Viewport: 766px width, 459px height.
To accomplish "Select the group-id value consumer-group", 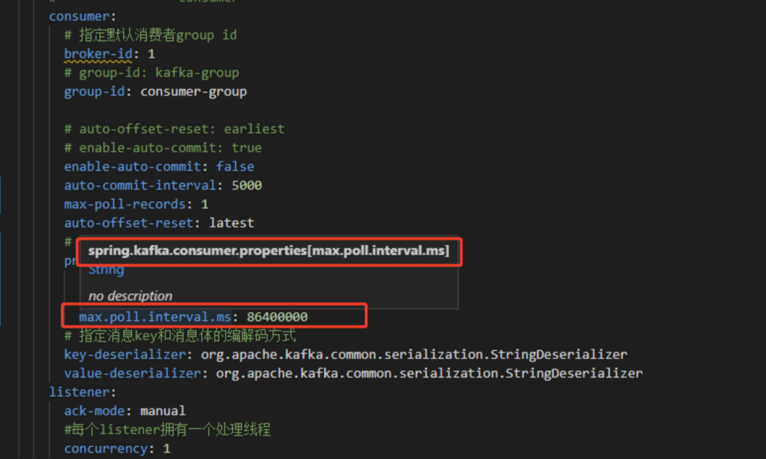I will [193, 91].
